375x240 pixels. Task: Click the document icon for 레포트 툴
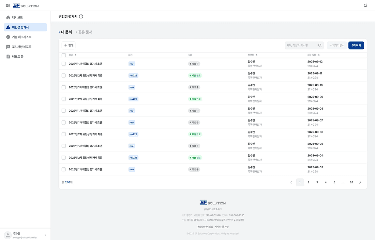pos(8,57)
